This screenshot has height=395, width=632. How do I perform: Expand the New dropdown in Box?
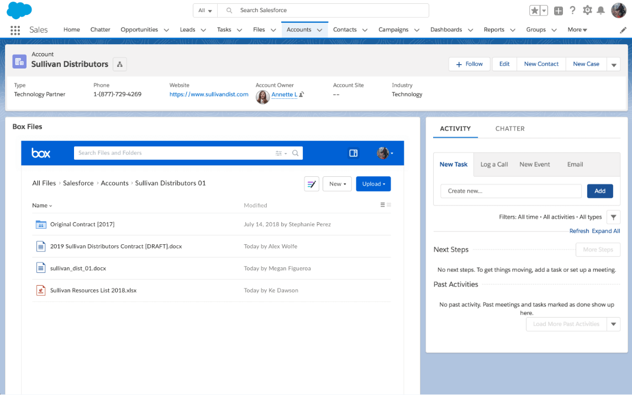coord(337,183)
